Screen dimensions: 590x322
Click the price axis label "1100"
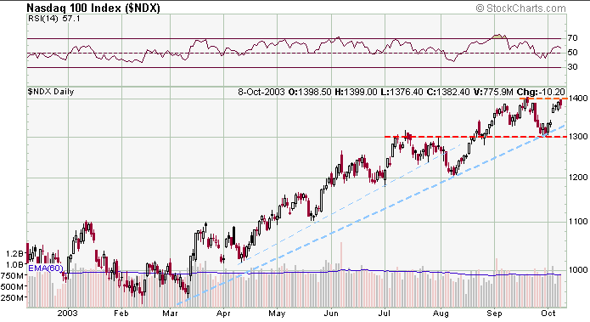[578, 222]
